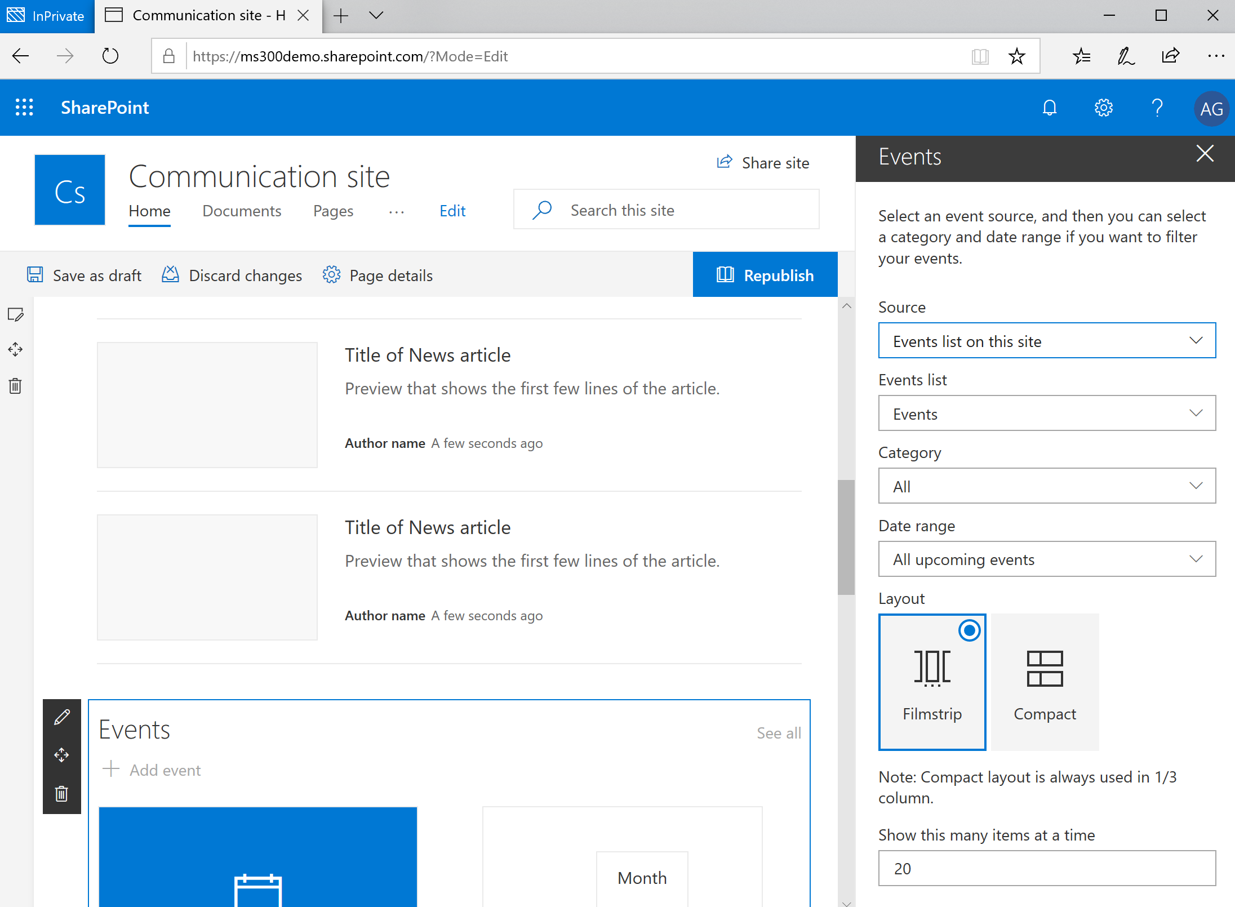This screenshot has width=1235, height=907.
Task: Add the page to favorites with star
Action: (x=1016, y=56)
